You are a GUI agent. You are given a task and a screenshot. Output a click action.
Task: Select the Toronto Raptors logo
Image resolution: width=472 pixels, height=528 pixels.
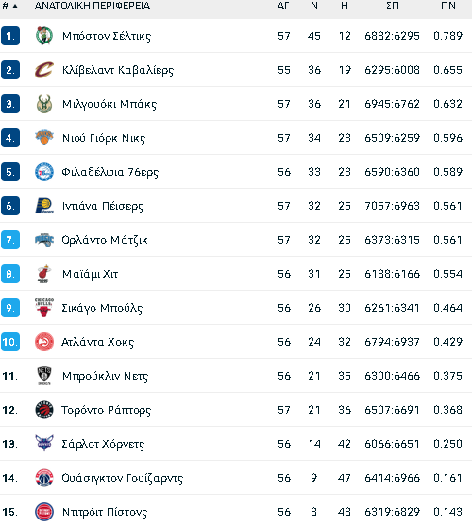44,410
